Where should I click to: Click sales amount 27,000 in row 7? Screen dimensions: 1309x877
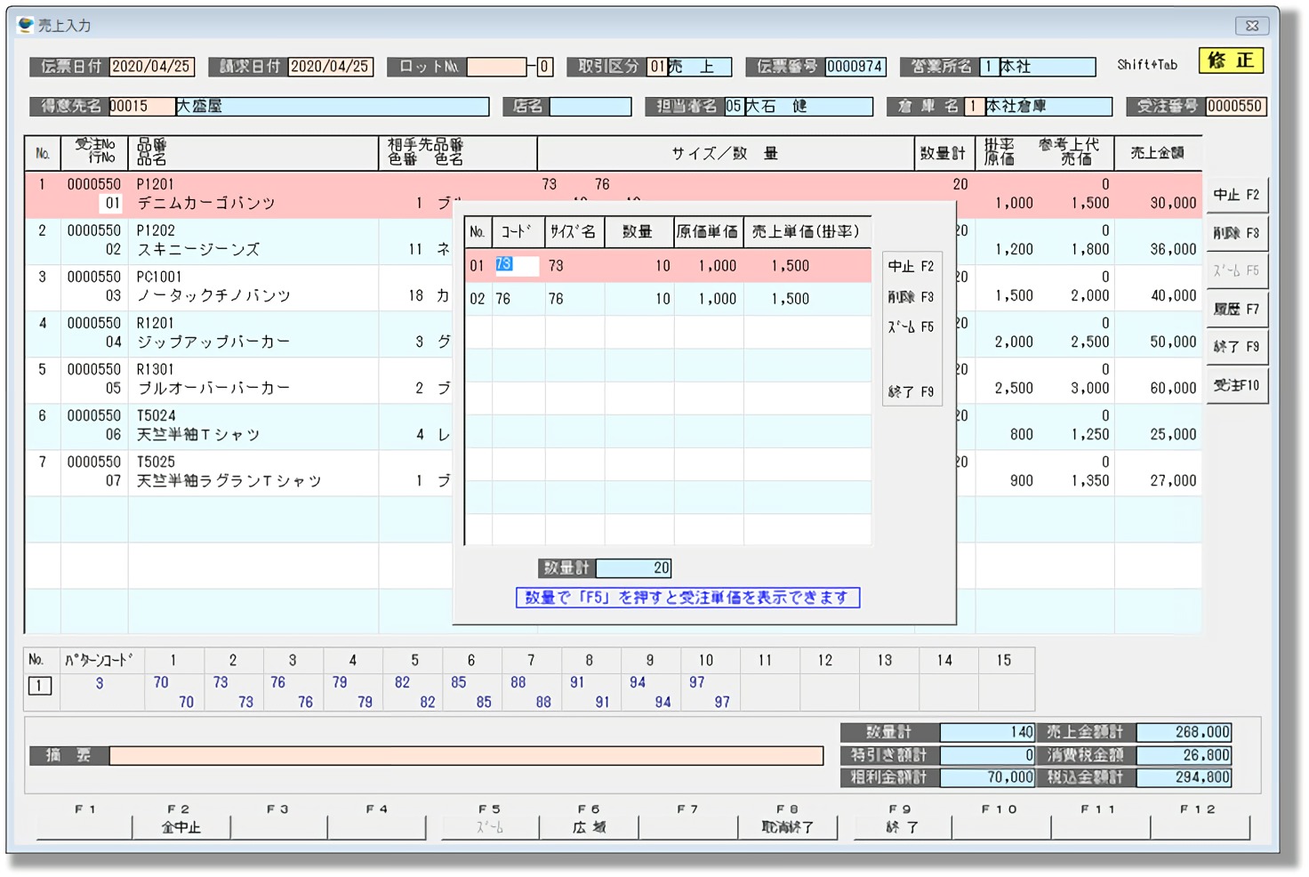click(x=1173, y=481)
